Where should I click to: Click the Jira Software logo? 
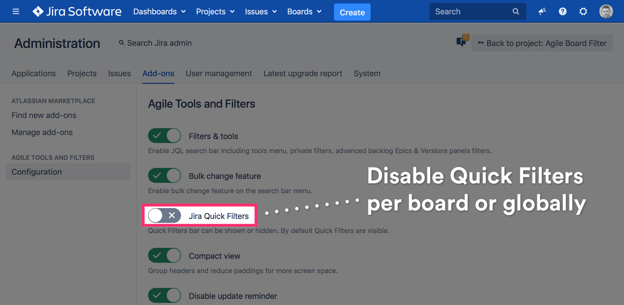pos(77,11)
